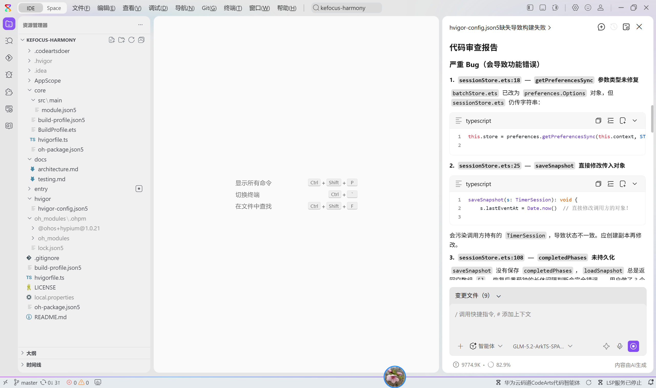Open the hvigor-config.json5 conversation title
The width and height of the screenshot is (656, 388).
[x=500, y=27]
